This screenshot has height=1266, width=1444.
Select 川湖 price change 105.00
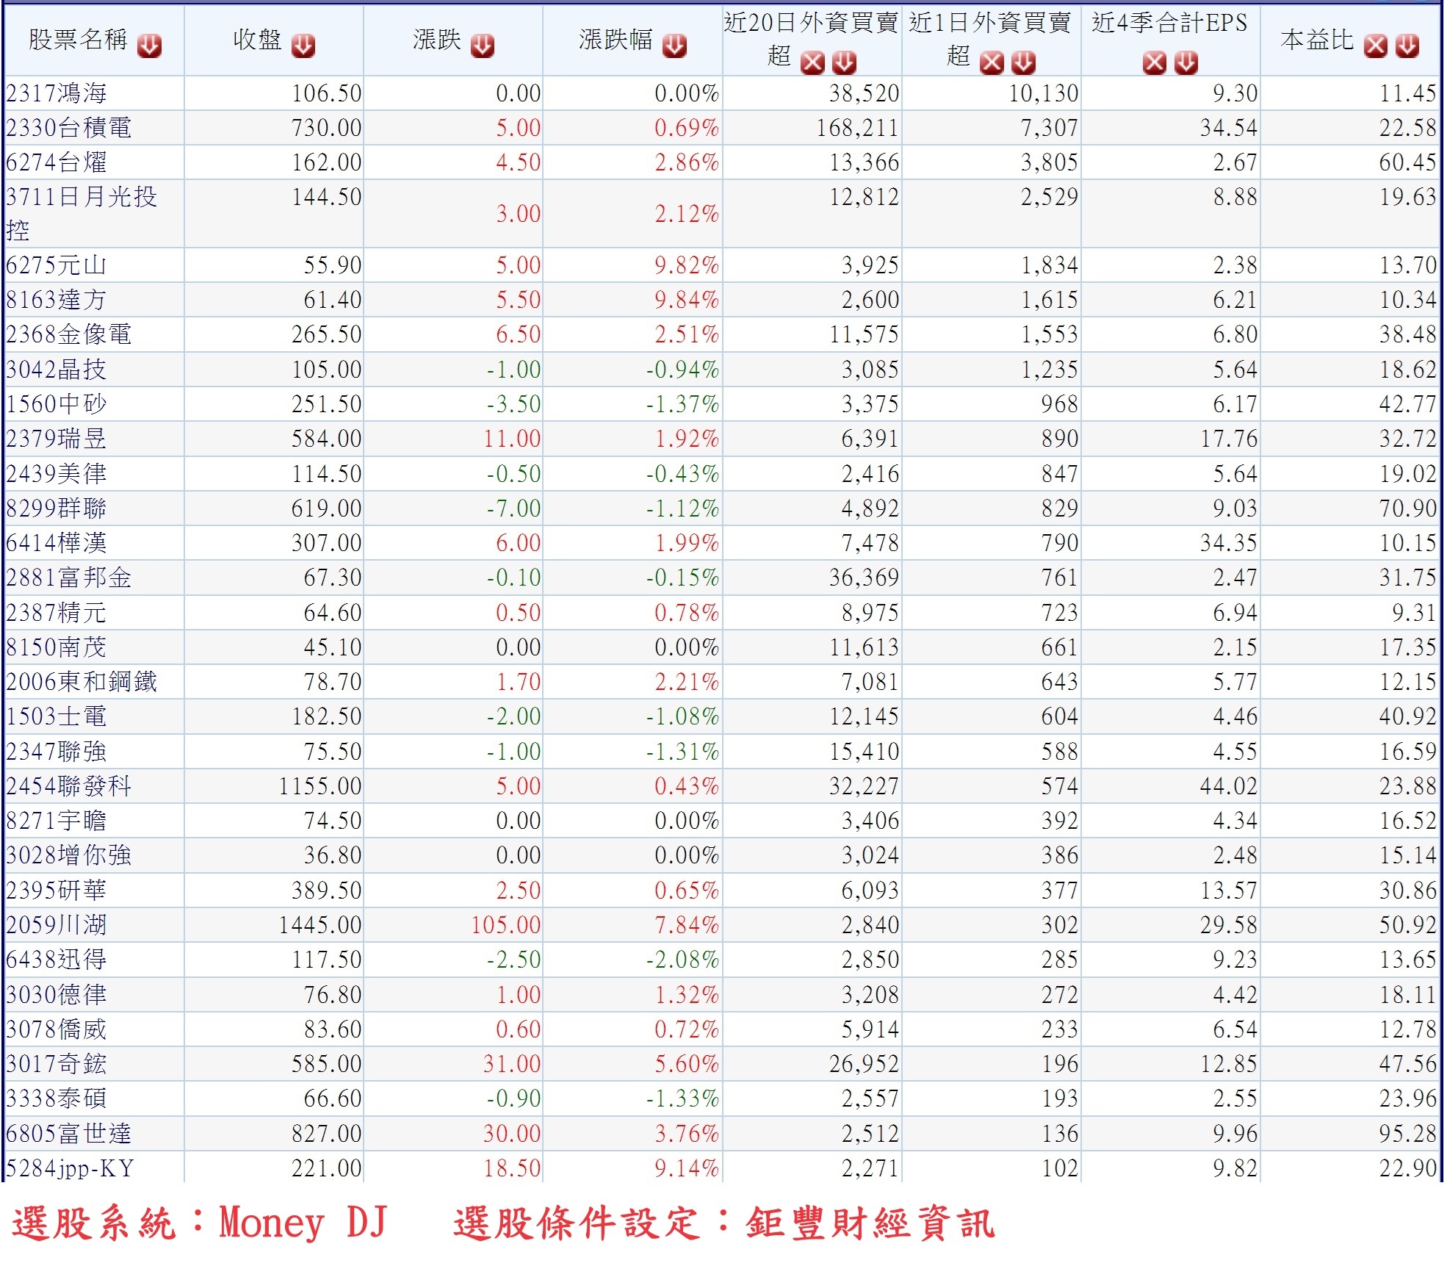tap(505, 925)
